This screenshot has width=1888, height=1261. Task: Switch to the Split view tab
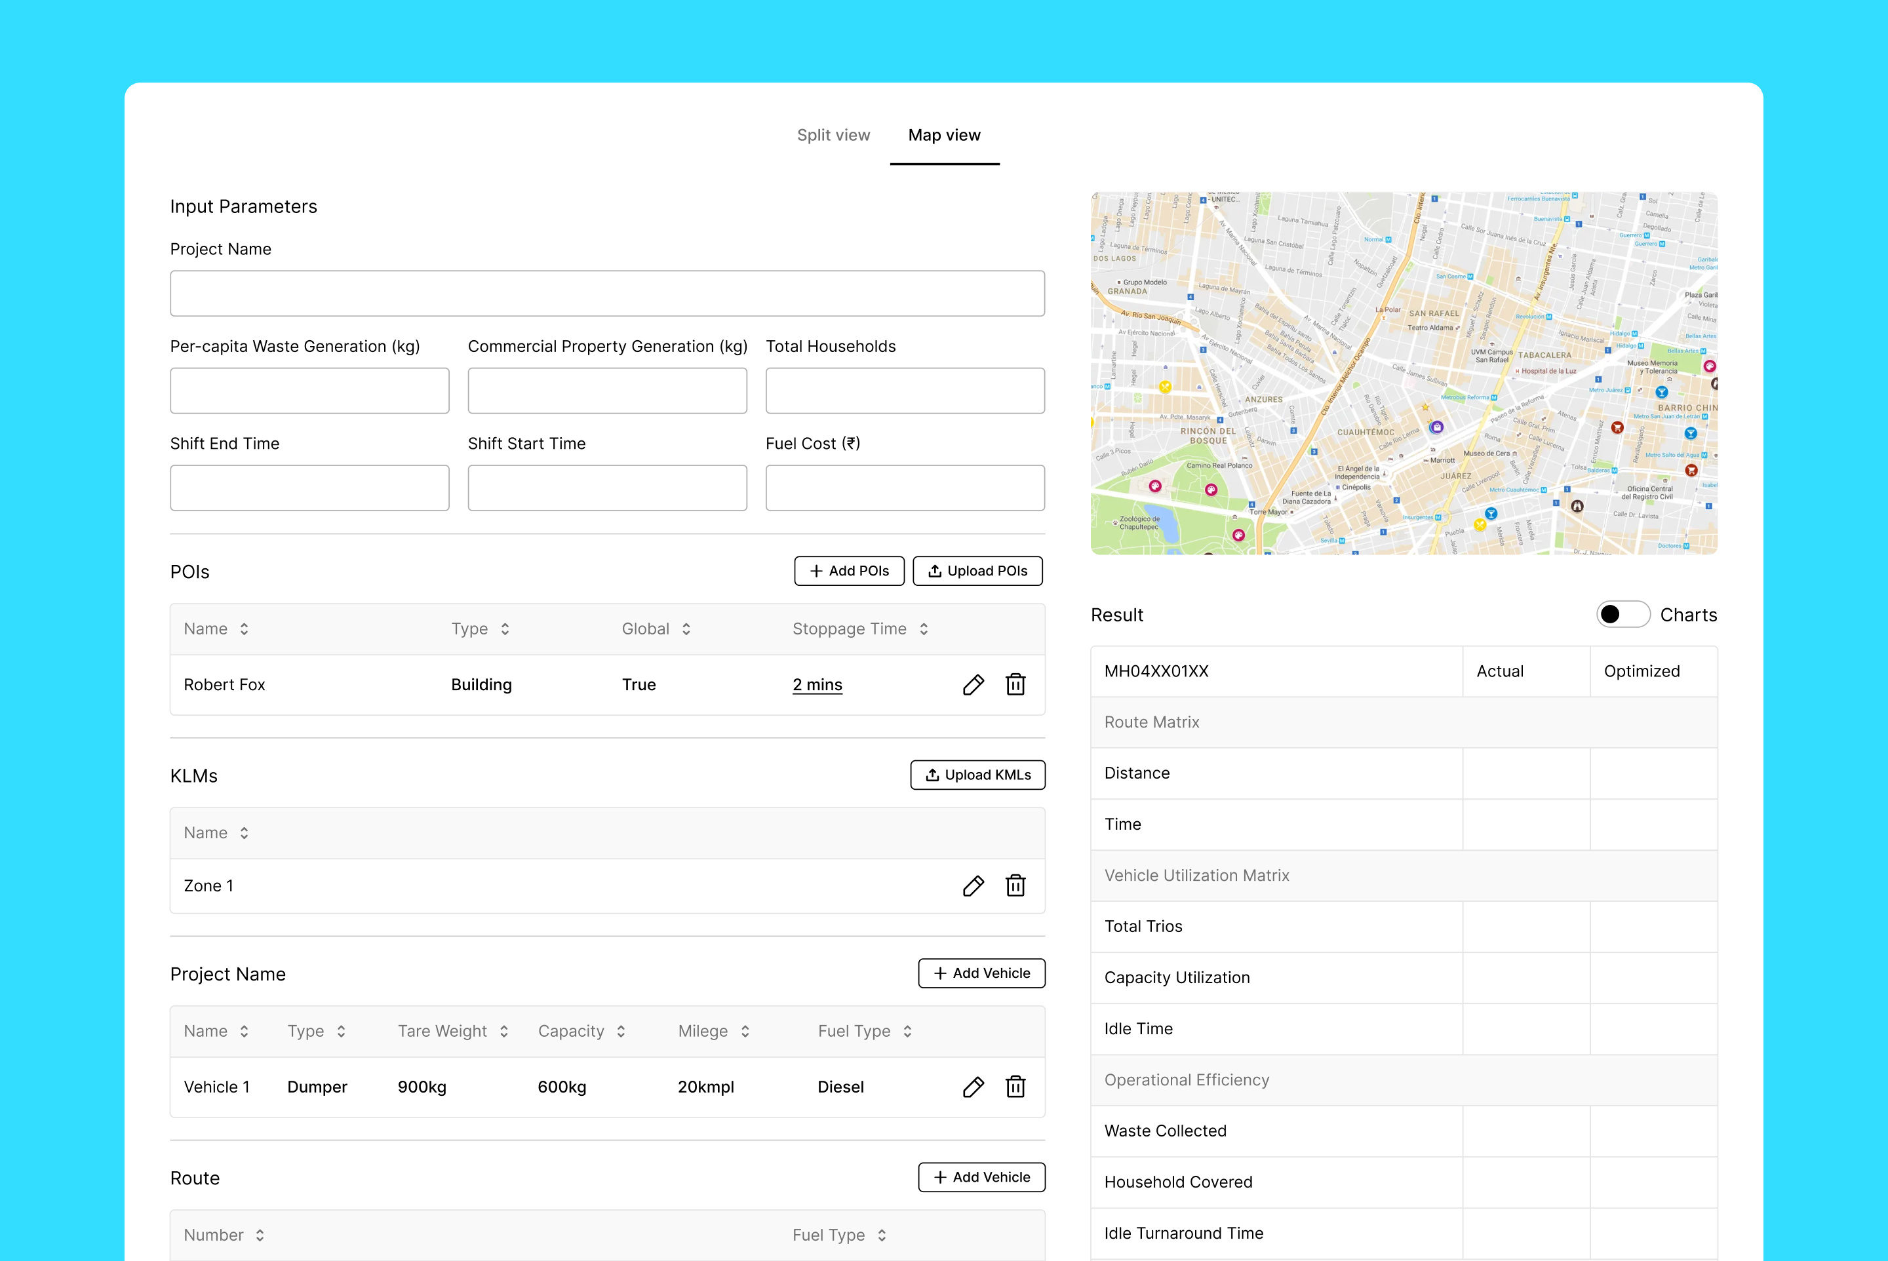pyautogui.click(x=833, y=135)
